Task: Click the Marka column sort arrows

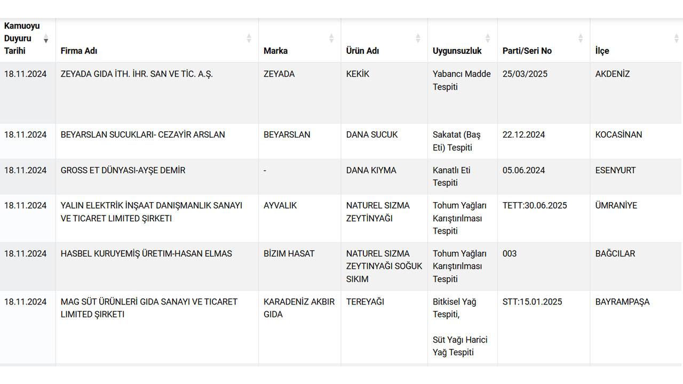Action: coord(331,38)
